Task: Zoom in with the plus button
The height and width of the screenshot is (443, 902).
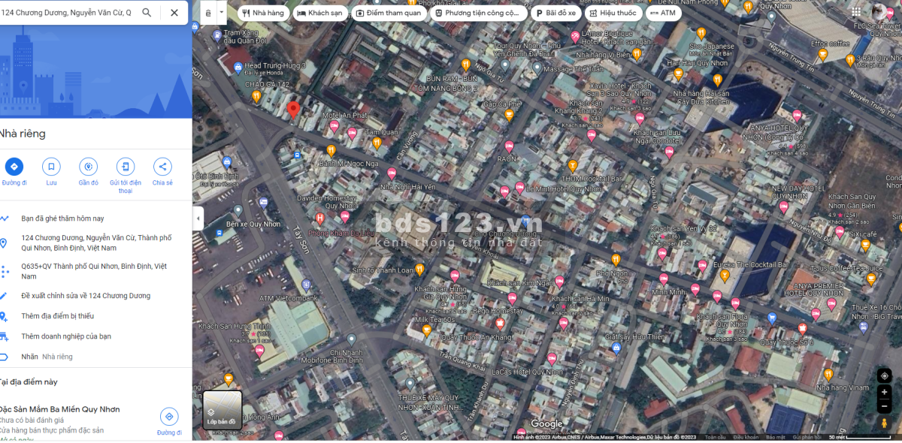Action: pyautogui.click(x=884, y=393)
